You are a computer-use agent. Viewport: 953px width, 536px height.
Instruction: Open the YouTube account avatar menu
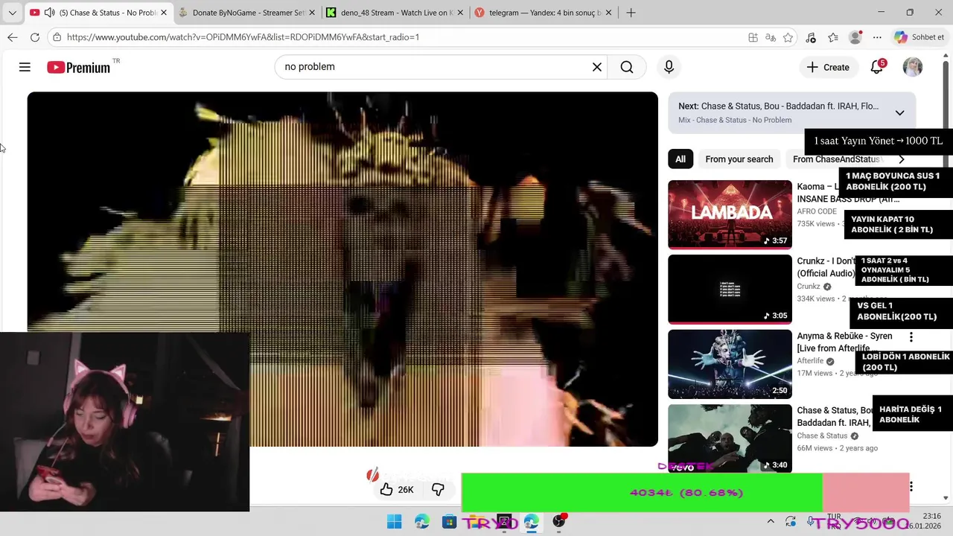point(913,67)
